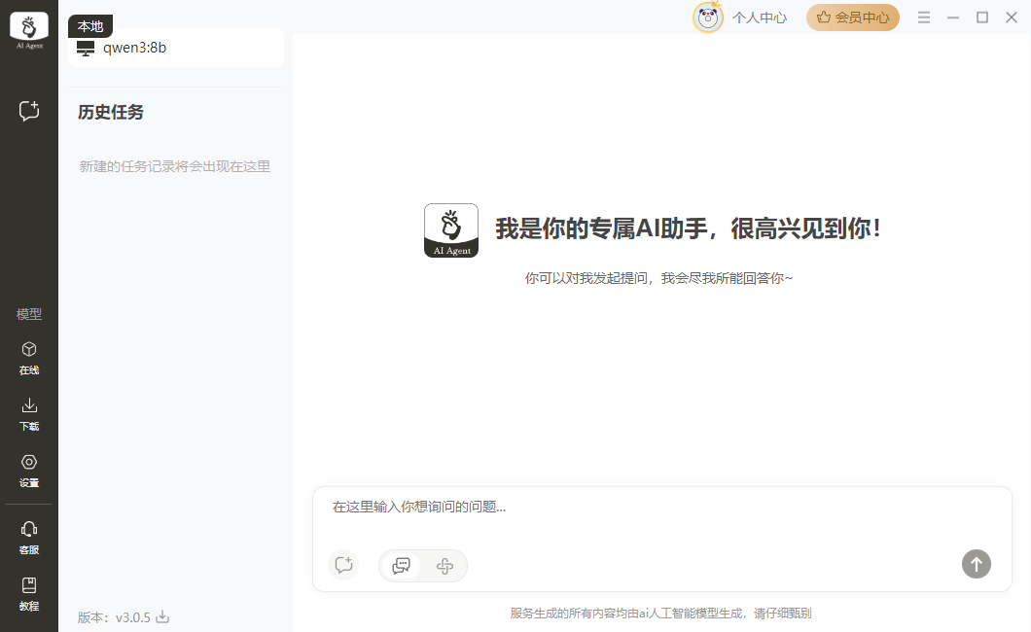Click the send arrow button

(976, 563)
